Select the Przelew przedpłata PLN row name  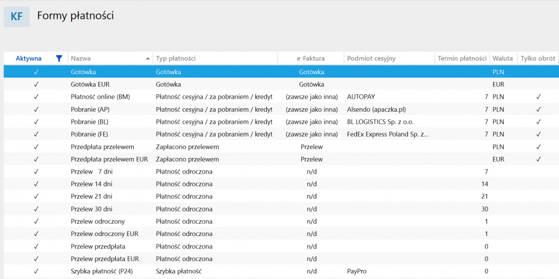98,246
